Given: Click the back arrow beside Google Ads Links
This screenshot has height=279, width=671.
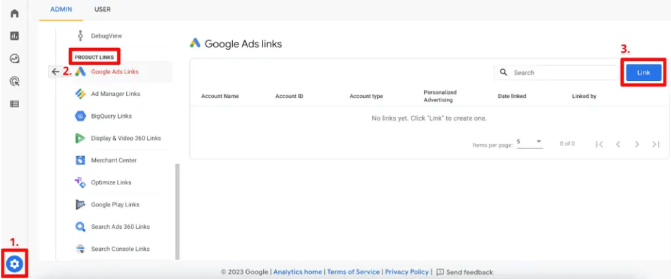Looking at the screenshot, I should [x=56, y=71].
